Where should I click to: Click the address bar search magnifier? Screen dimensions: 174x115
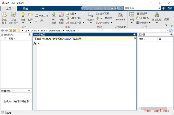click(171, 30)
